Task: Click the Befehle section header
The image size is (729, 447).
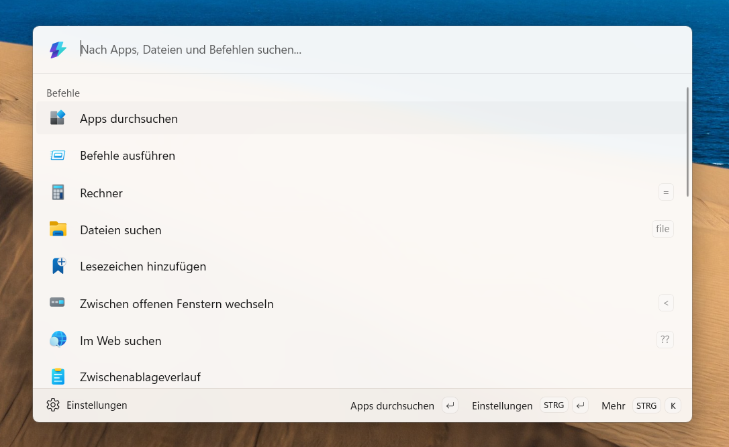Action: pos(63,93)
